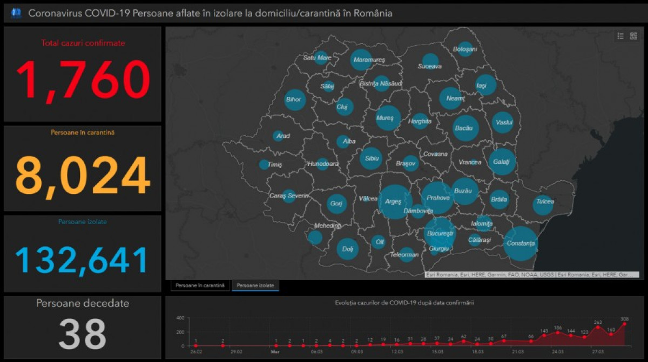Viewport: 648px width, 362px height.
Task: Click the dashboard logo in title bar
Action: 16,13
